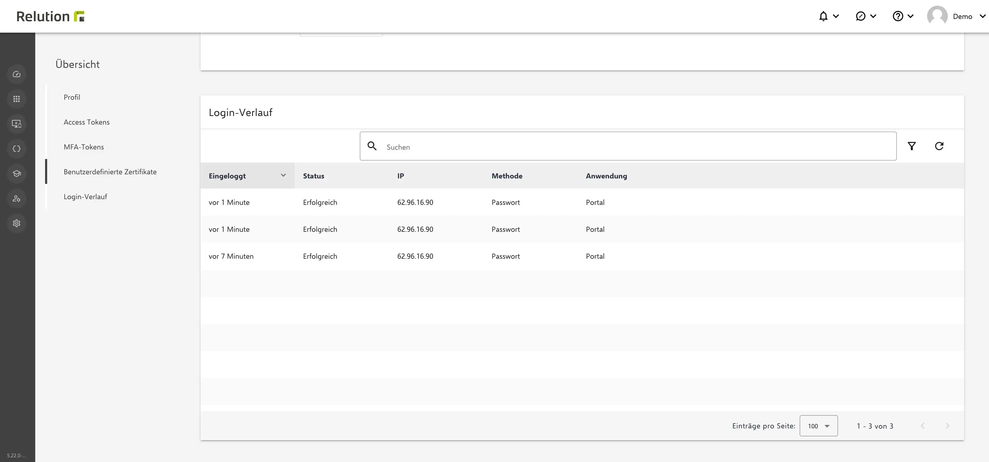Sort by Anwendung column header
Image resolution: width=989 pixels, height=462 pixels.
point(606,176)
